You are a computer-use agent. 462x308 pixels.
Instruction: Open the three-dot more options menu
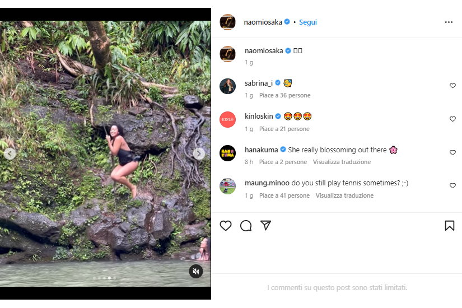coord(449,22)
